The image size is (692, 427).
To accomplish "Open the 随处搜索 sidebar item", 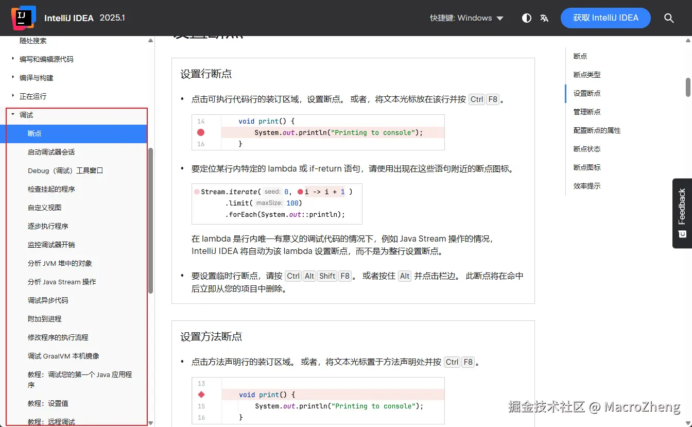I will click(33, 41).
